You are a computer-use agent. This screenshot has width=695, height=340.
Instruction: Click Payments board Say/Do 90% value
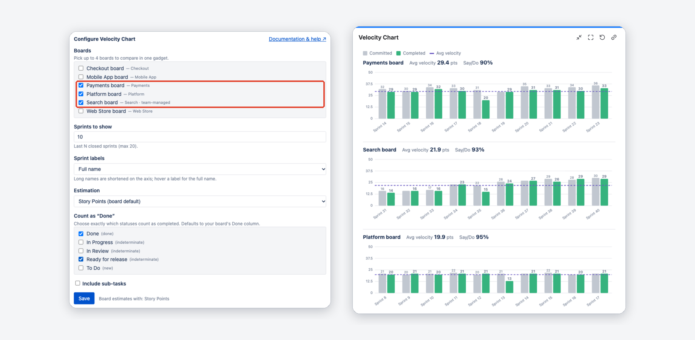pyautogui.click(x=486, y=63)
